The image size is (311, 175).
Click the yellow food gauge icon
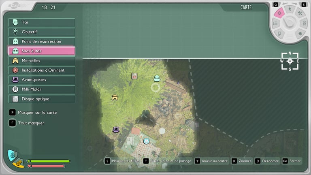[18, 163]
